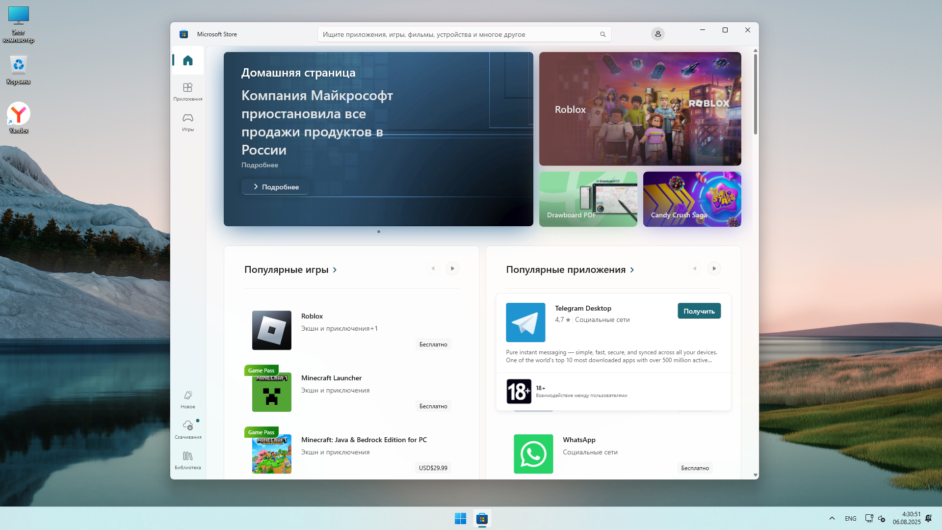Expand Популярные игры section chevron
Screen dimensions: 942x530
(x=335, y=270)
